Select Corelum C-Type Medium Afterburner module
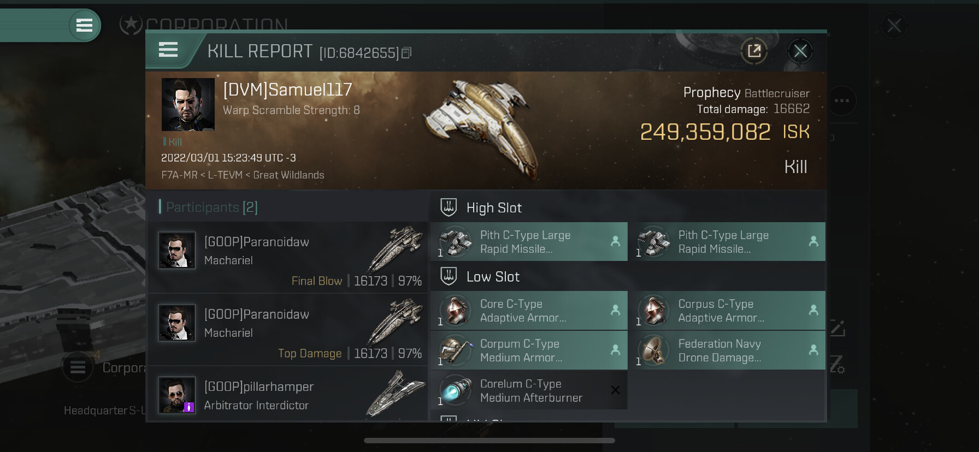Screen dimensions: 979x452 [x=529, y=390]
